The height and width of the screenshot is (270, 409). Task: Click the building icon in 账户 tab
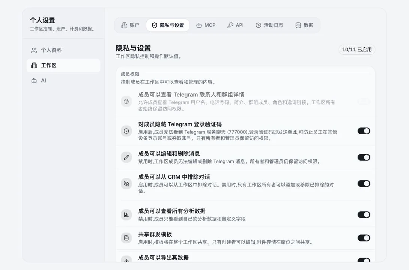(x=124, y=25)
